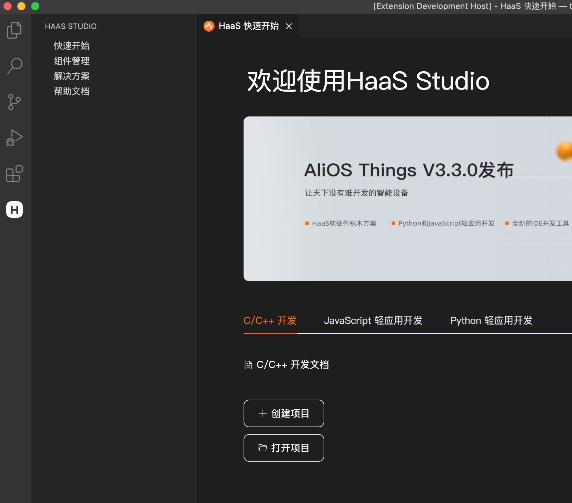Viewport: 572px width, 503px height.
Task: Close the HaaS 快速开始 editor tab
Action: 289,27
